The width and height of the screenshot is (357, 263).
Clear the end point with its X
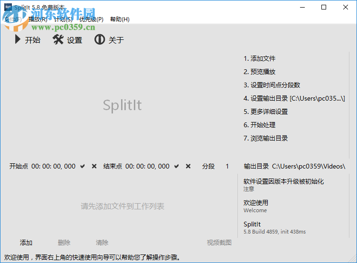tap(188, 166)
